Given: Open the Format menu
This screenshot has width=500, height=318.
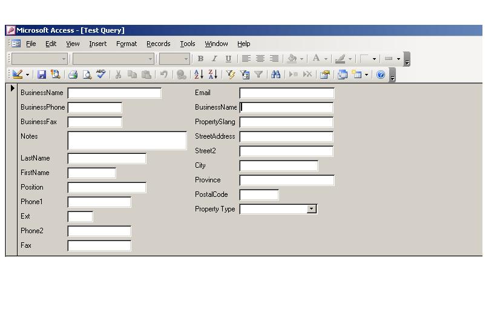Looking at the screenshot, I should [127, 44].
